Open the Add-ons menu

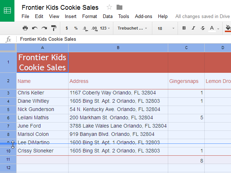[144, 16]
